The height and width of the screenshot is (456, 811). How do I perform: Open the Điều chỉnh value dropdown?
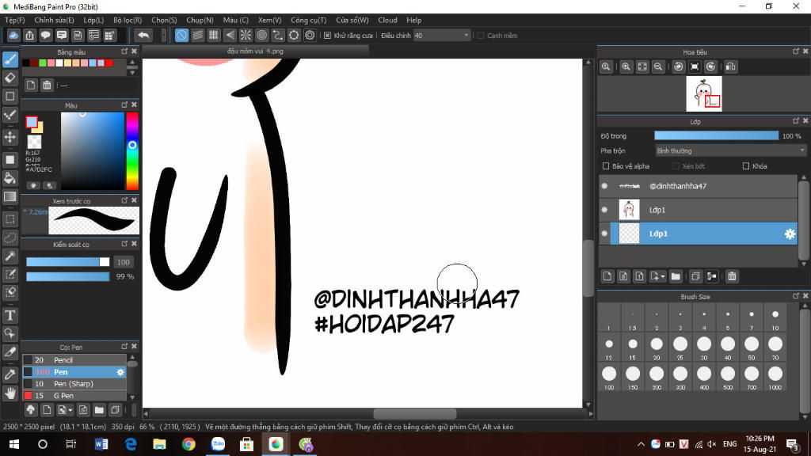(x=441, y=35)
